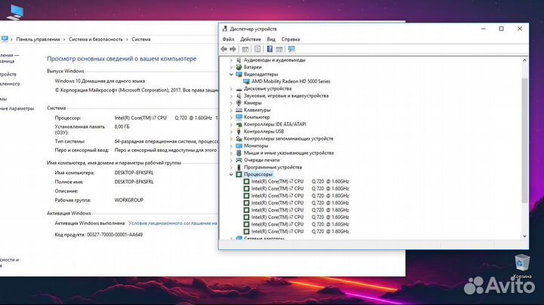Expand the Клавиатуры node

tap(231, 110)
